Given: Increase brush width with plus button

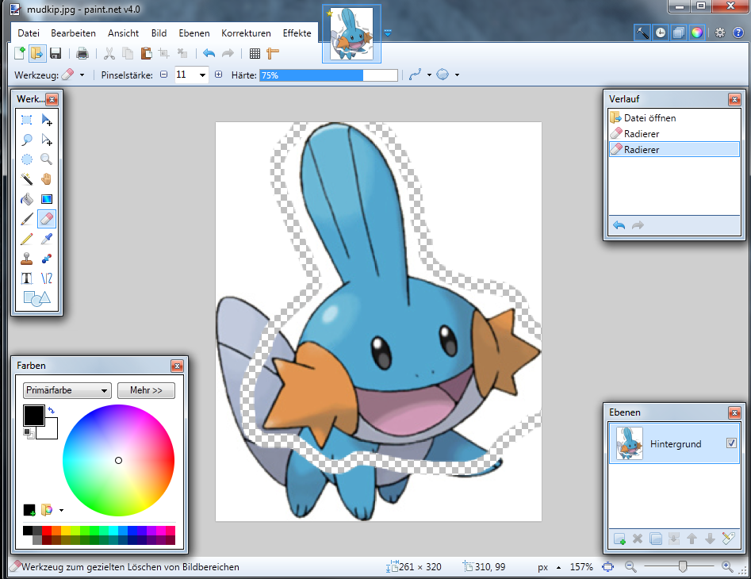Looking at the screenshot, I should (218, 75).
